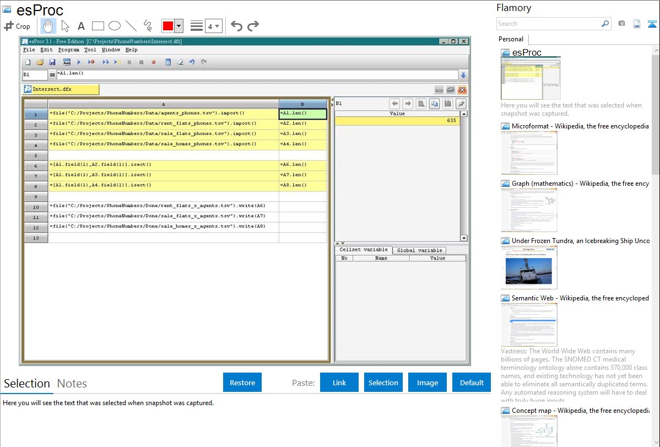Choose the straight line tool
660x447 pixels.
(131, 26)
